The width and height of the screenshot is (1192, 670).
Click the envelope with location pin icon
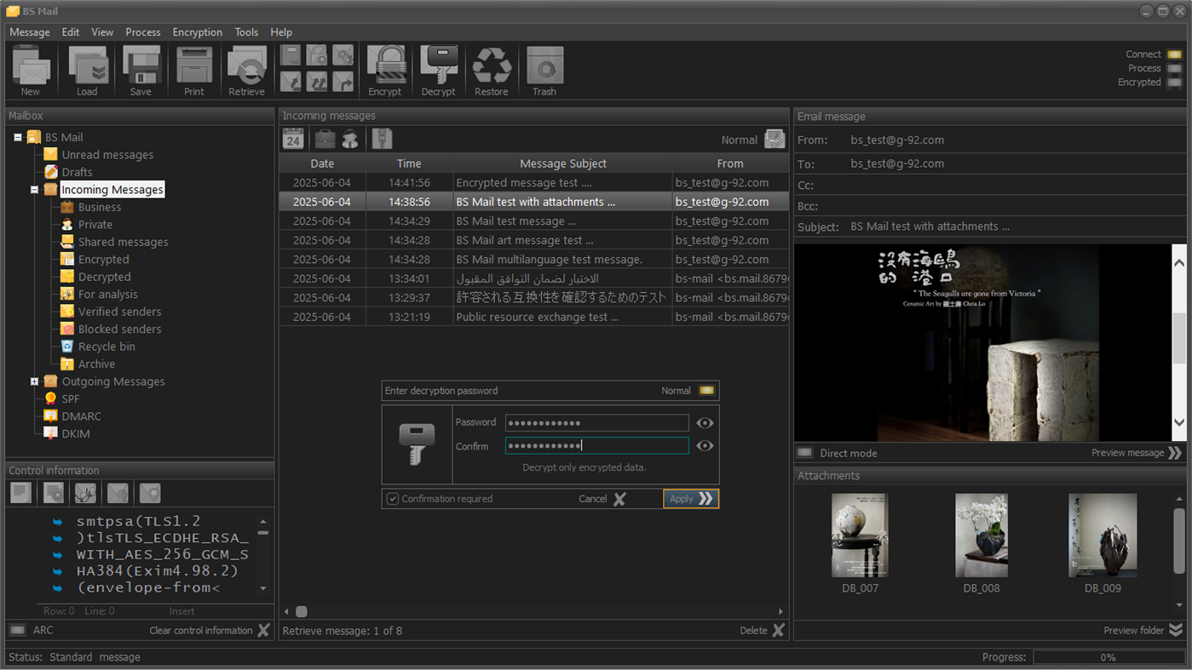(x=150, y=493)
